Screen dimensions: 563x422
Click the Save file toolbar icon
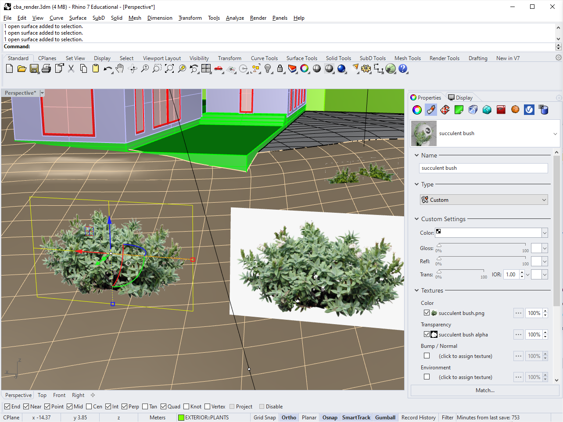click(34, 69)
